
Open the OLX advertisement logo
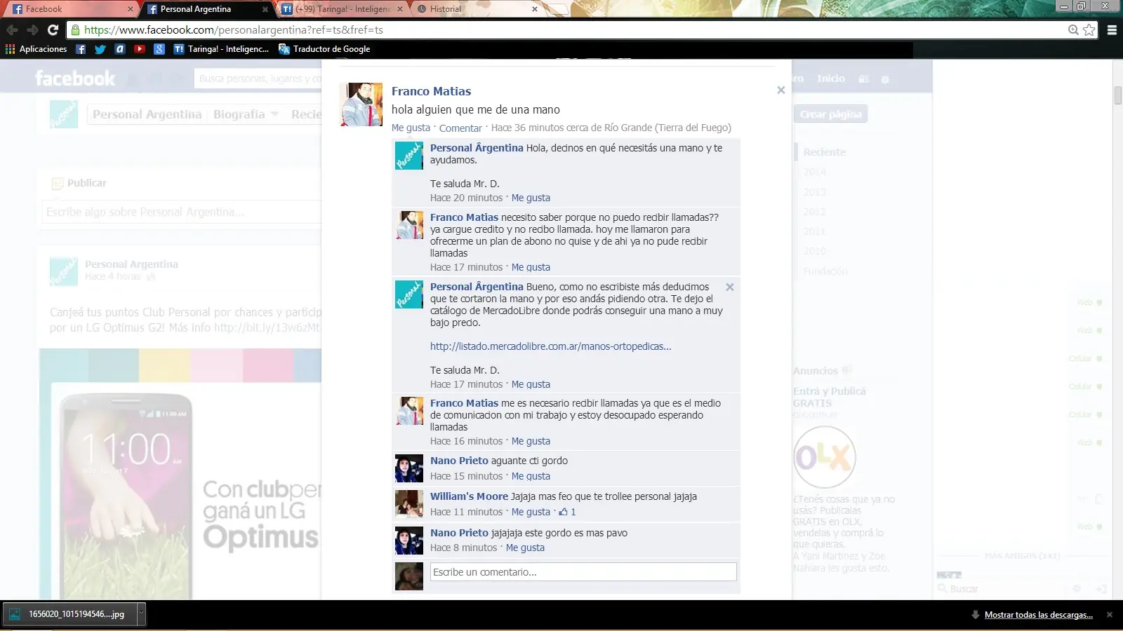coord(824,457)
